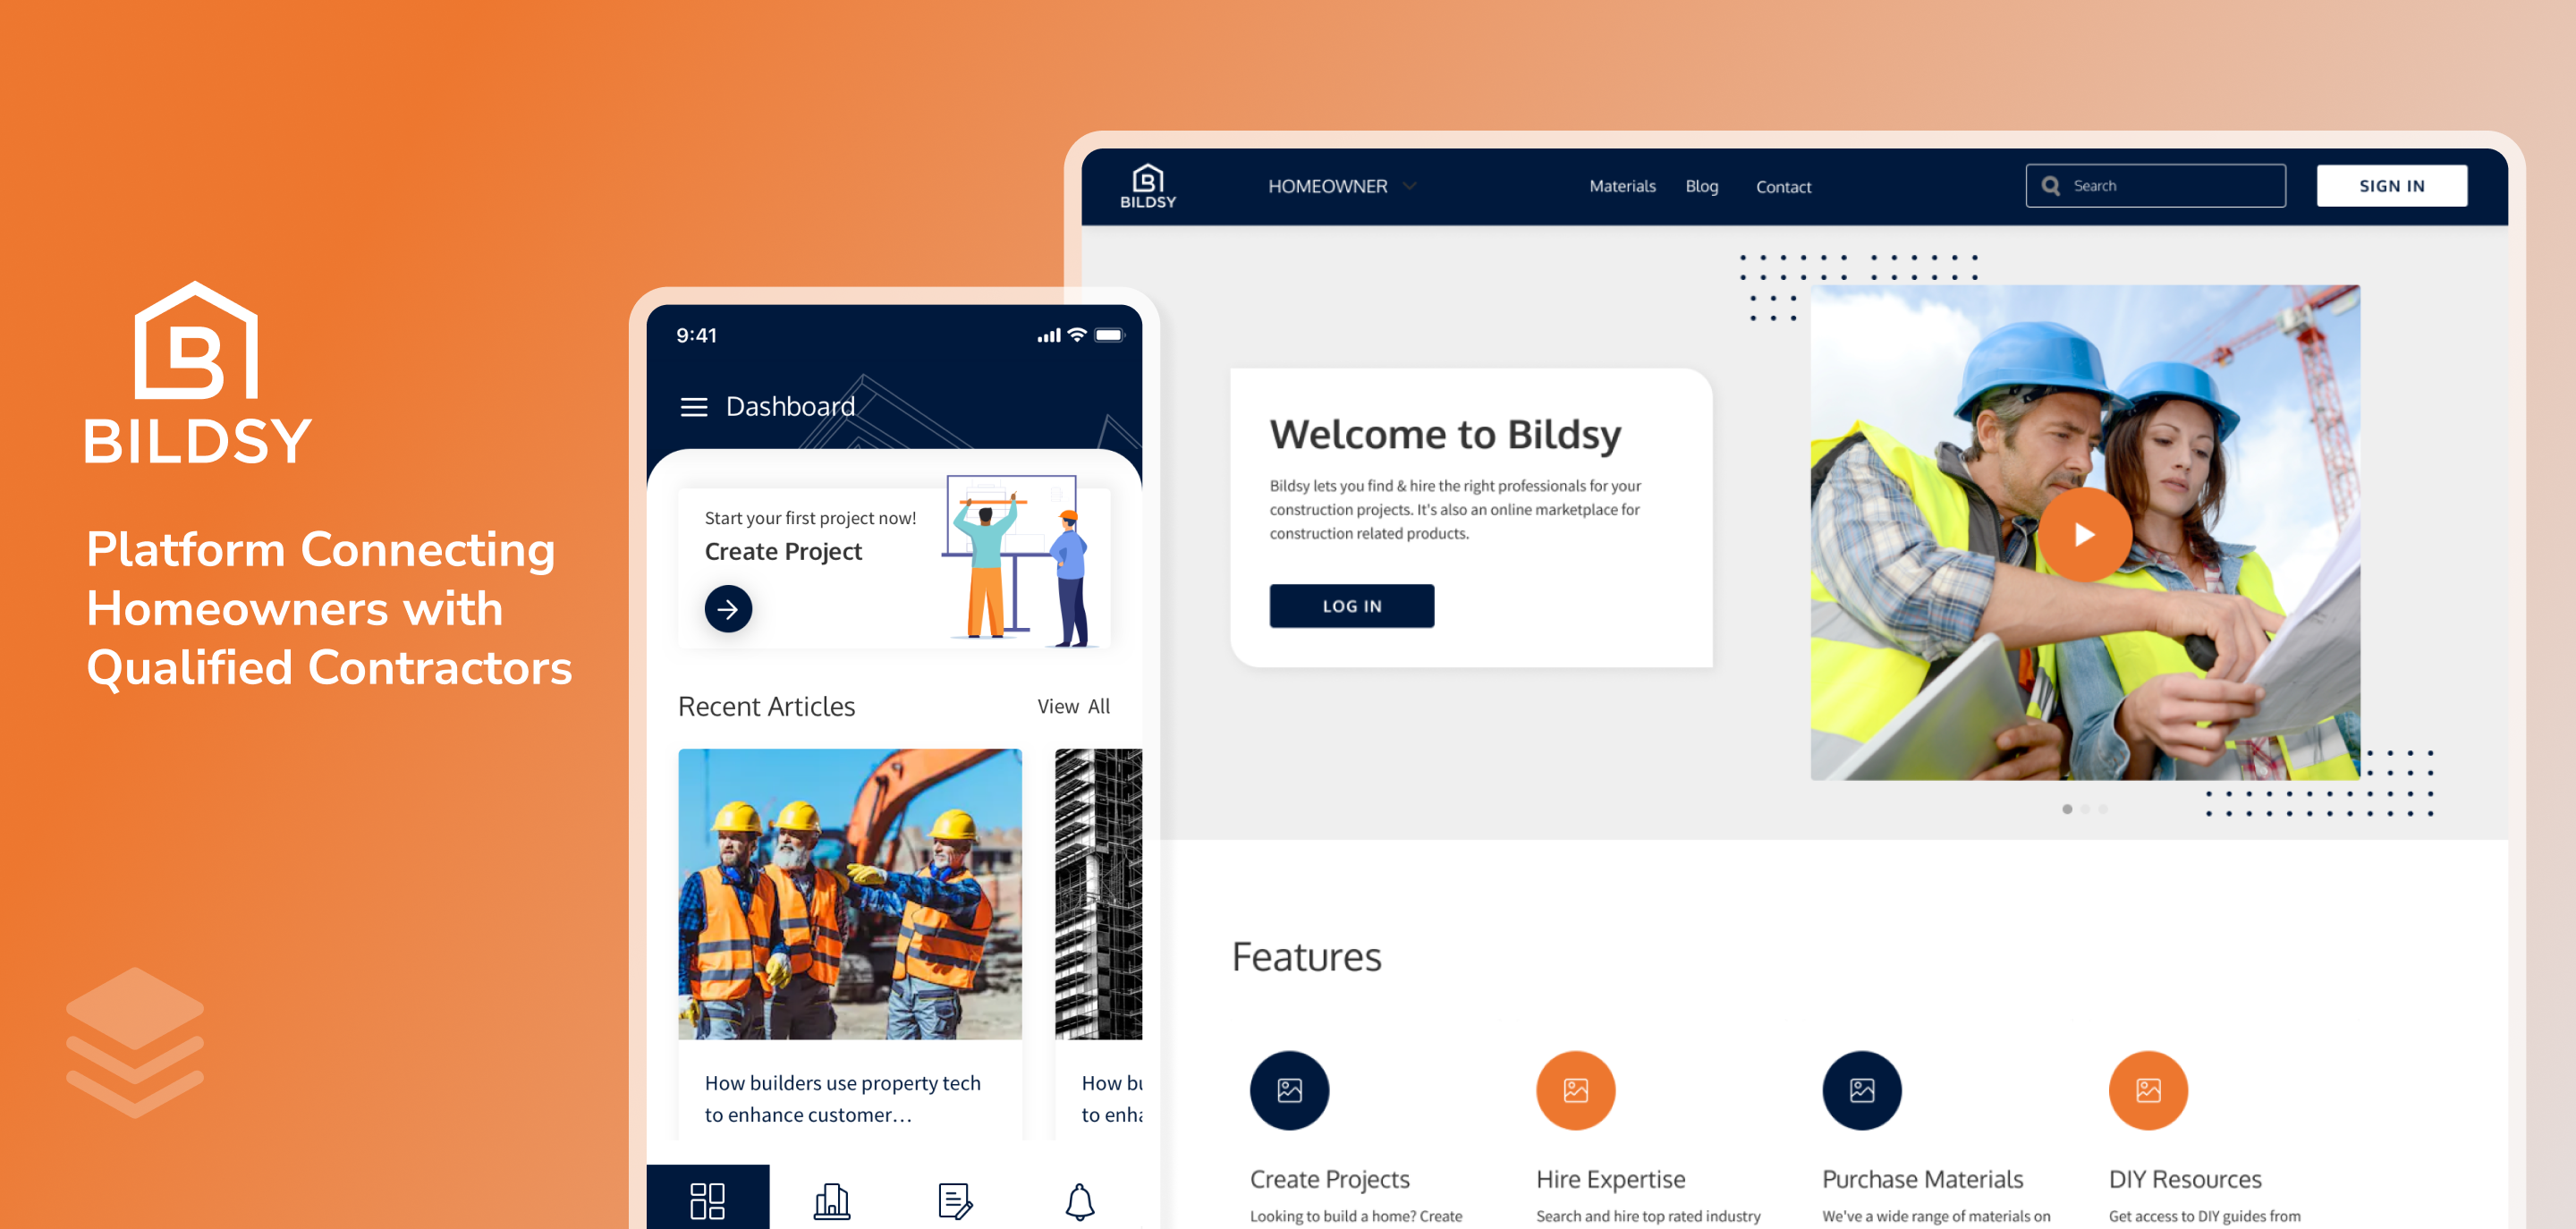This screenshot has height=1229, width=2576.
Task: Click View All for recent articles
Action: (1073, 706)
